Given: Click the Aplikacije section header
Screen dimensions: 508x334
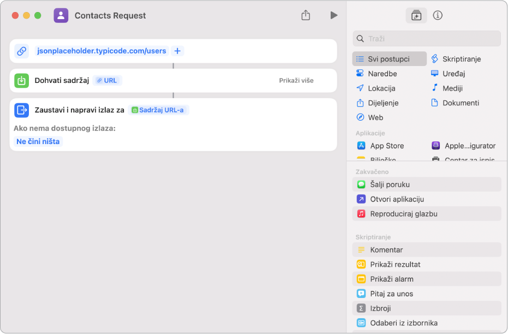Looking at the screenshot, I should (370, 133).
